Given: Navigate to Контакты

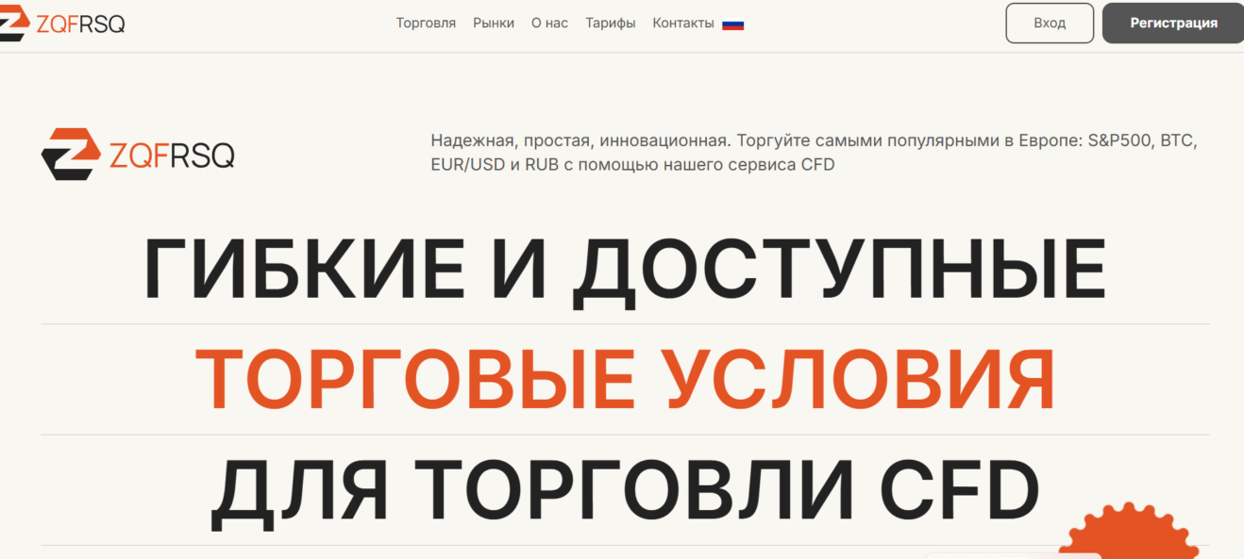Looking at the screenshot, I should tap(683, 24).
